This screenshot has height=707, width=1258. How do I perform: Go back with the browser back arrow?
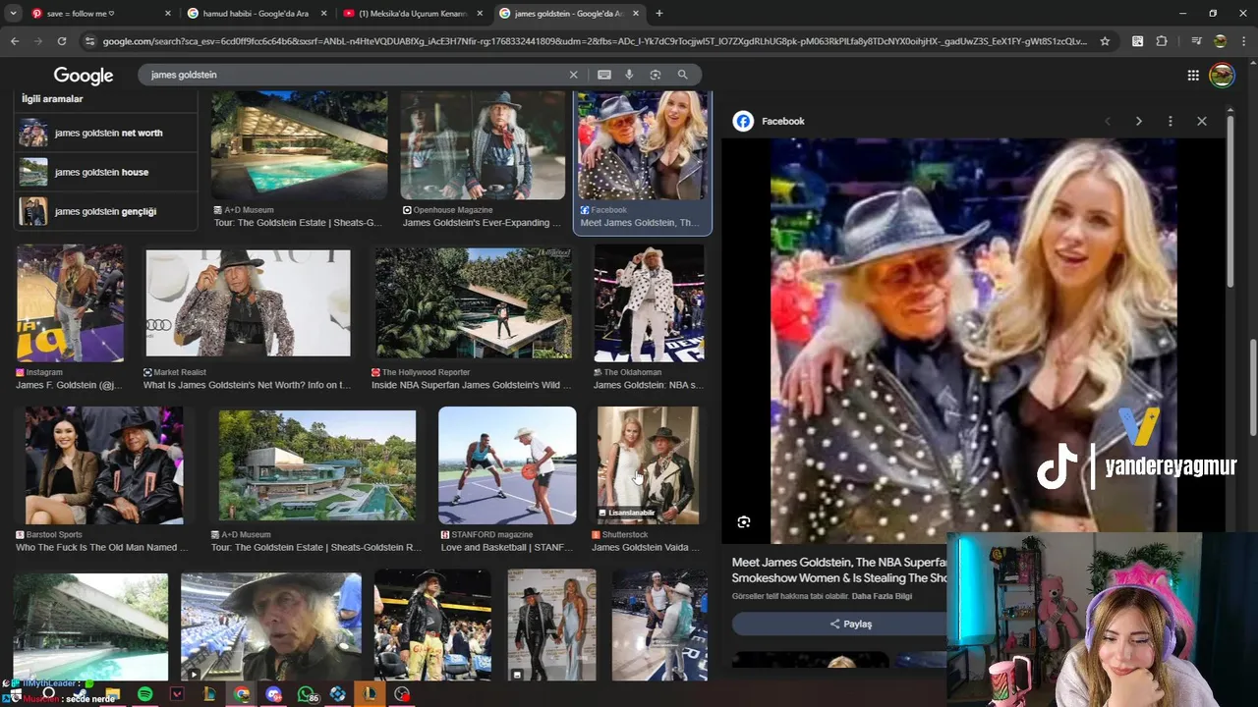pos(14,41)
